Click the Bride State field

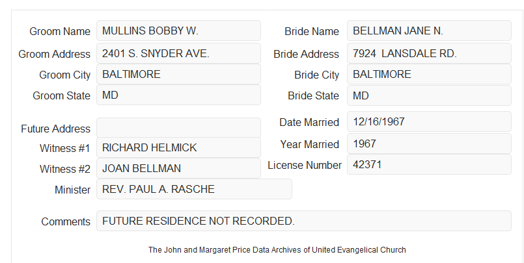point(429,95)
